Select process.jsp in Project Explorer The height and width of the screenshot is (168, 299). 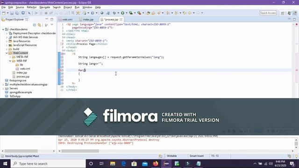click(23, 77)
